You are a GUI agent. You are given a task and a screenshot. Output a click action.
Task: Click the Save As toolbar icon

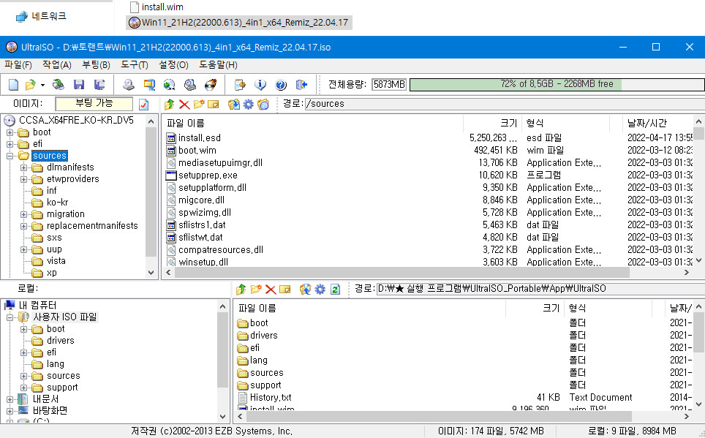[99, 84]
